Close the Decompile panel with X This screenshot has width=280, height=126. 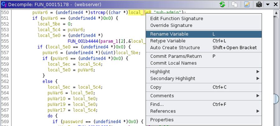(275, 4)
